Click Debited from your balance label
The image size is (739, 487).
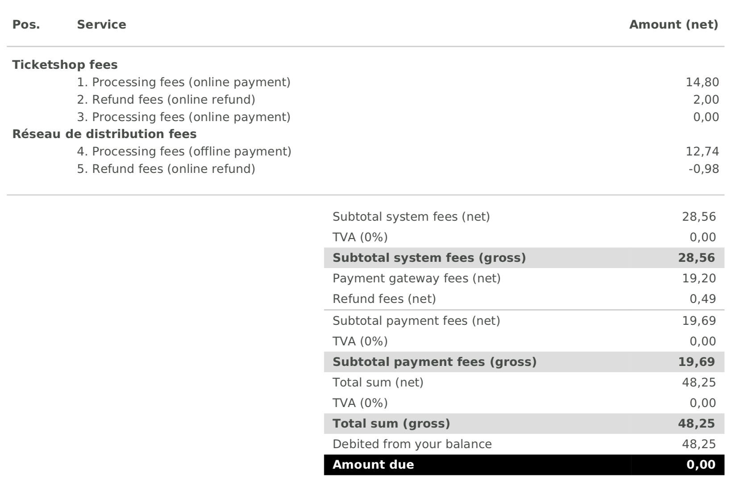412,444
